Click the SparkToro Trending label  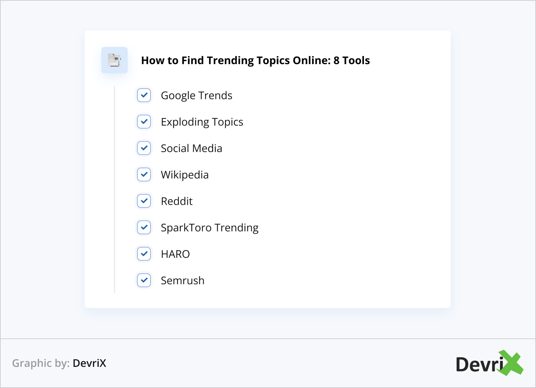(x=209, y=228)
